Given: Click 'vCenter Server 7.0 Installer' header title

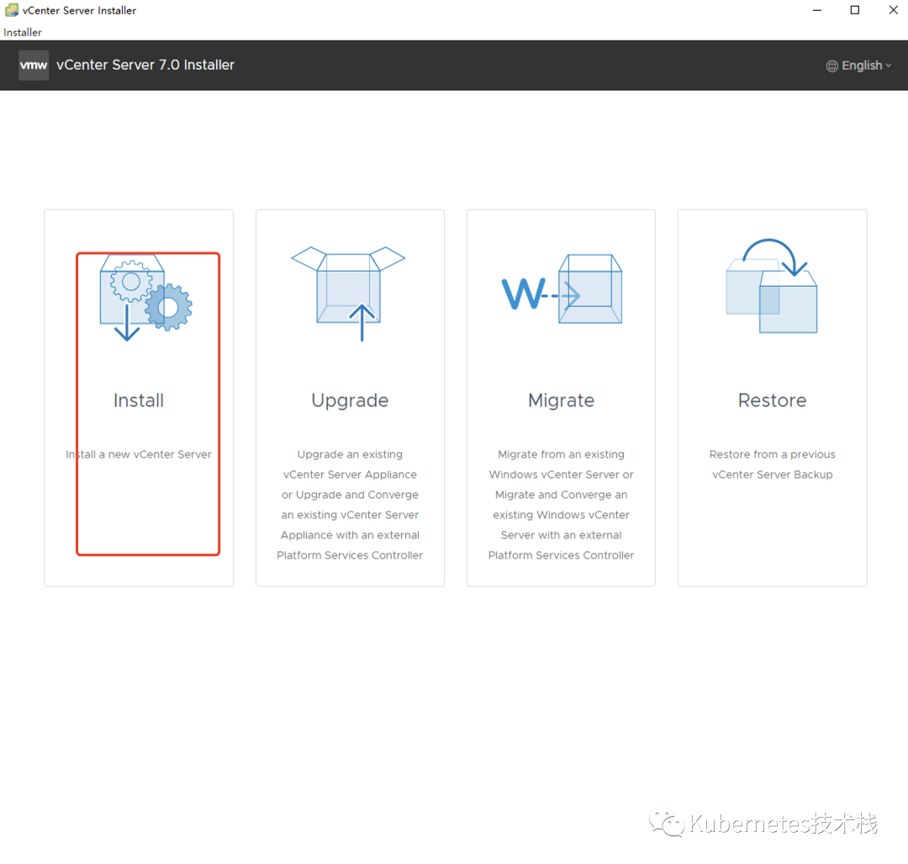Looking at the screenshot, I should 145,65.
